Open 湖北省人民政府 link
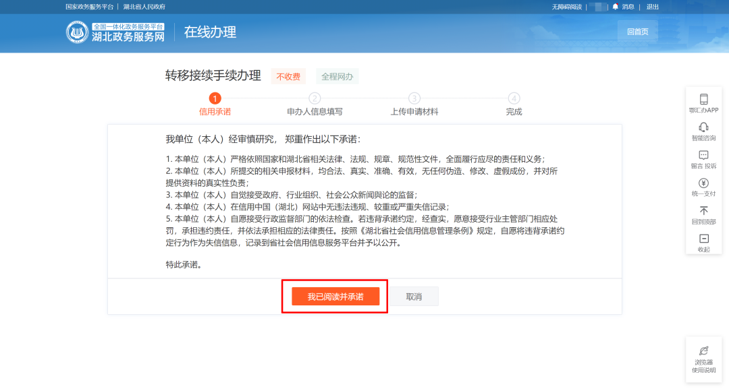 [144, 7]
